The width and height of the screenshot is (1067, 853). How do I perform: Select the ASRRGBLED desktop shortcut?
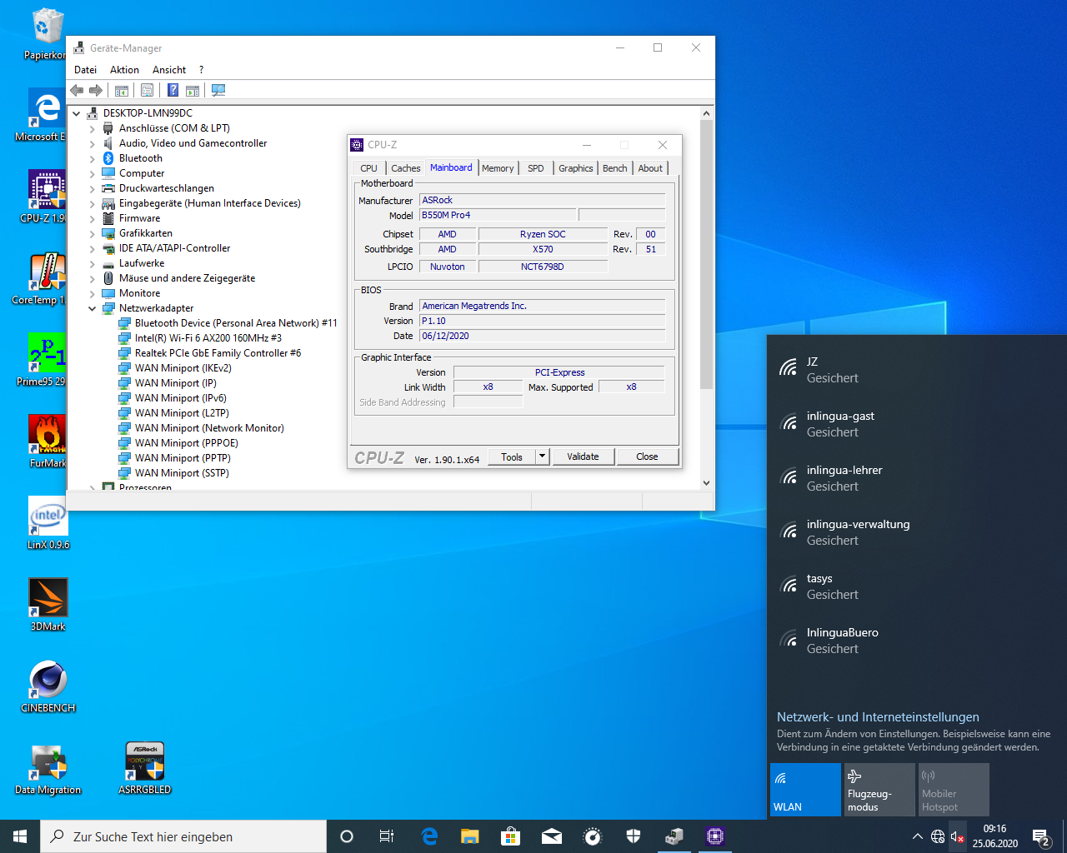[145, 767]
